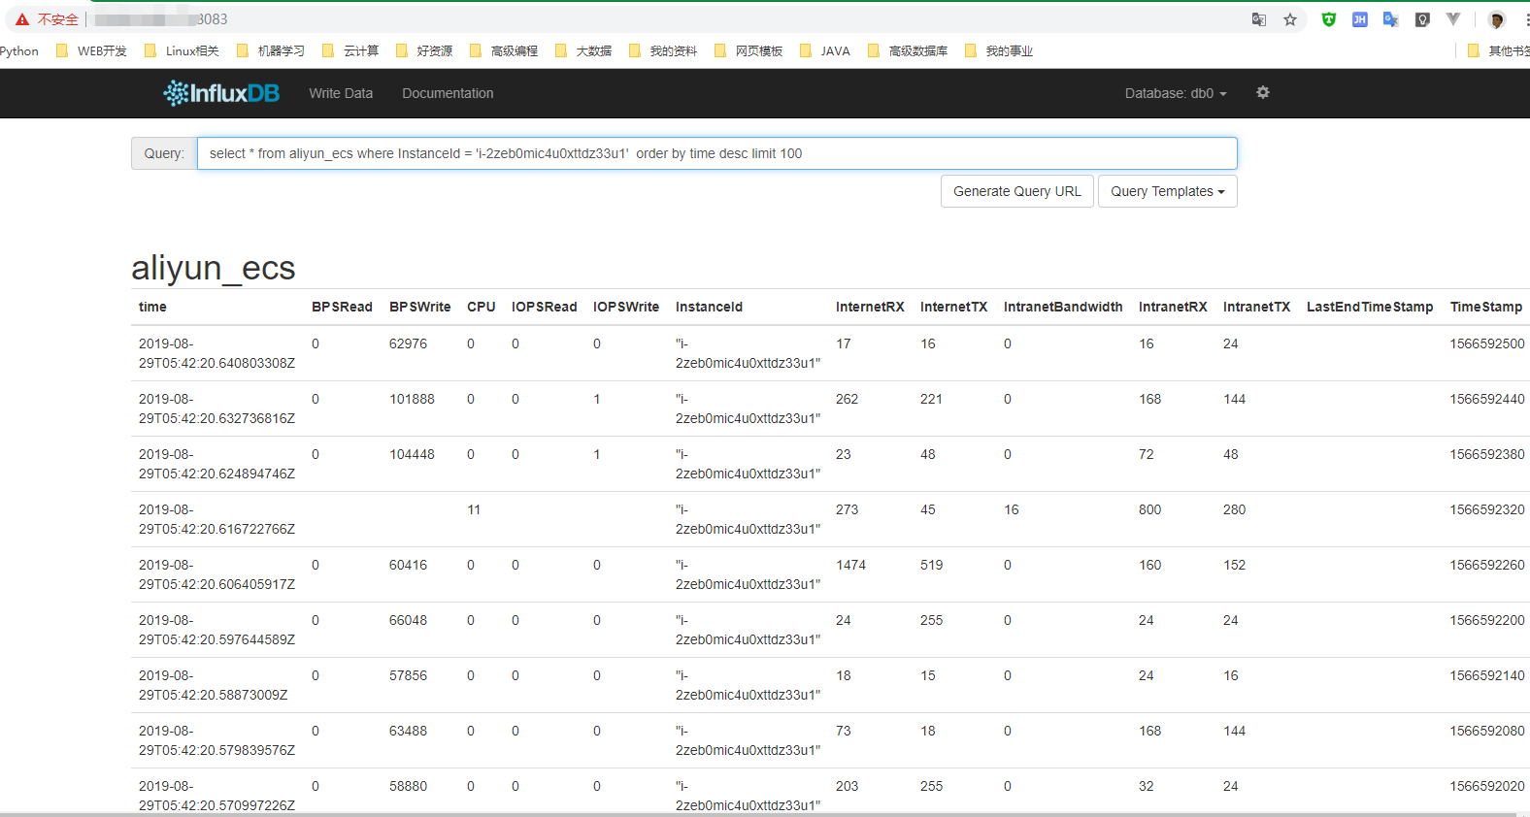Open the 网页模板 bookmark folder
Image resolution: width=1530 pixels, height=817 pixels.
(x=748, y=51)
